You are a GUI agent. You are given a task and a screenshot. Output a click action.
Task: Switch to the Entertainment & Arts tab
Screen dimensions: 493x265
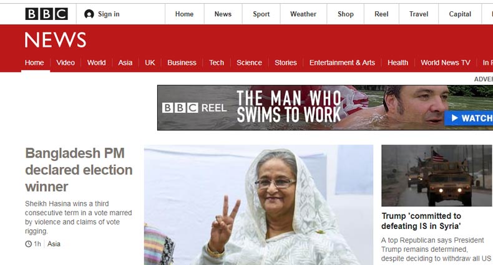pyautogui.click(x=342, y=63)
